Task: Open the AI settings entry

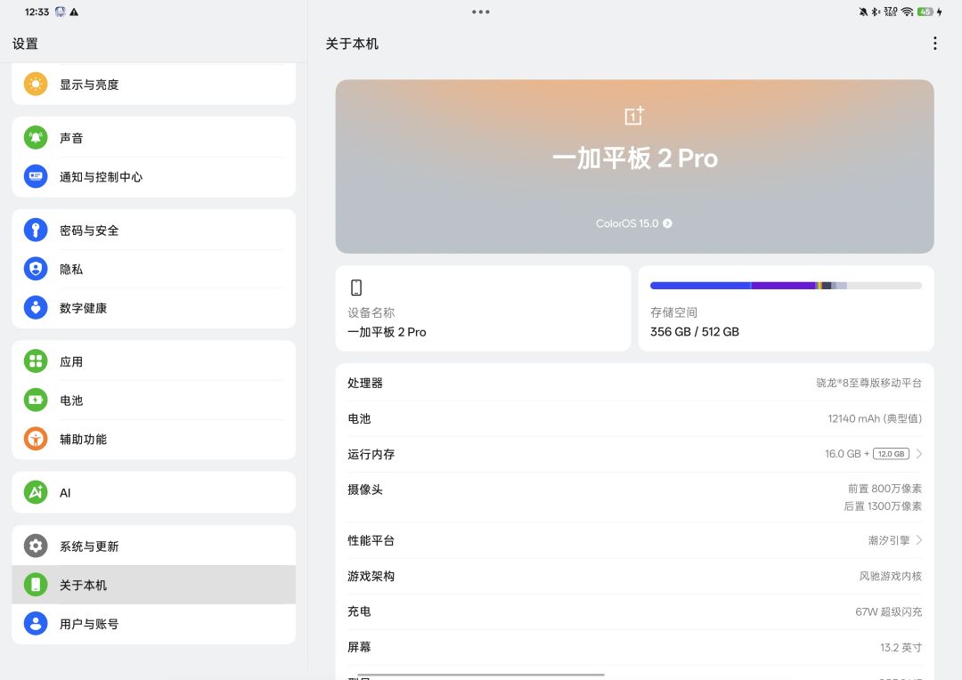Action: (153, 492)
